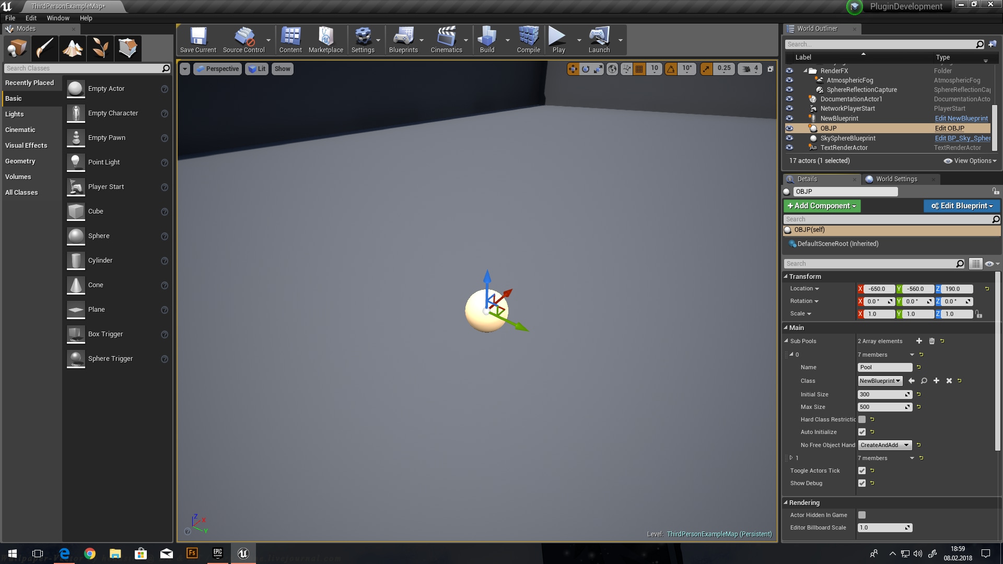Click the Add Component button

point(822,206)
